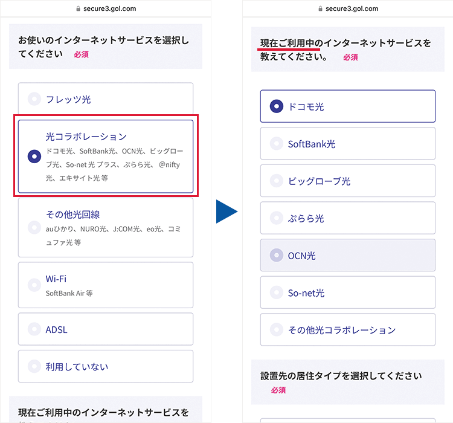This screenshot has height=423, width=453.
Task: Click the 現在ご利用中のインターネットサービスを教えてください heading on right
Action: pyautogui.click(x=345, y=50)
